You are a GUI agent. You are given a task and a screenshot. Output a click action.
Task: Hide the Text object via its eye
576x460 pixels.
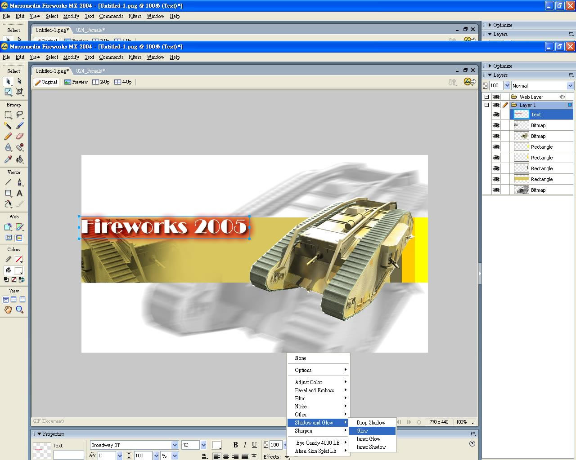pos(496,115)
